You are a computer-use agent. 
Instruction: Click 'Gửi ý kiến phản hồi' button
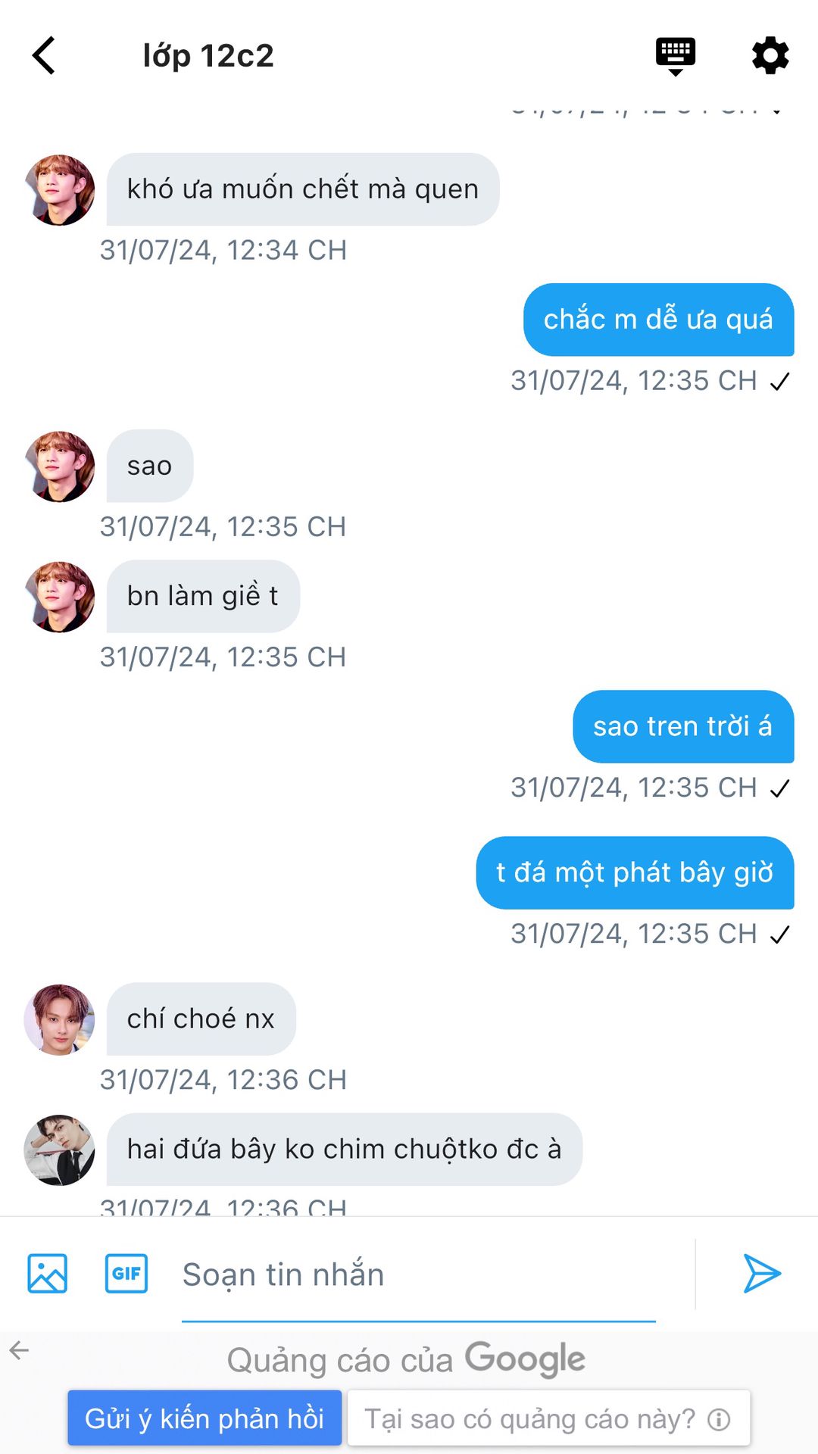pyautogui.click(x=204, y=1418)
